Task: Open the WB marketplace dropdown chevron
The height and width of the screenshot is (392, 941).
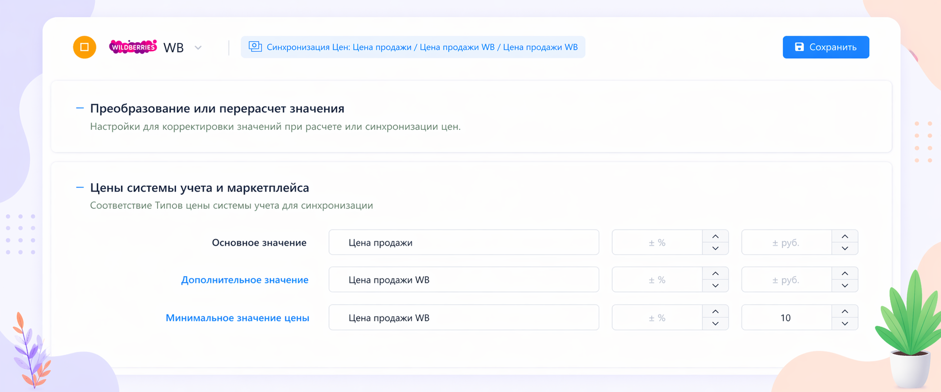Action: coord(198,47)
